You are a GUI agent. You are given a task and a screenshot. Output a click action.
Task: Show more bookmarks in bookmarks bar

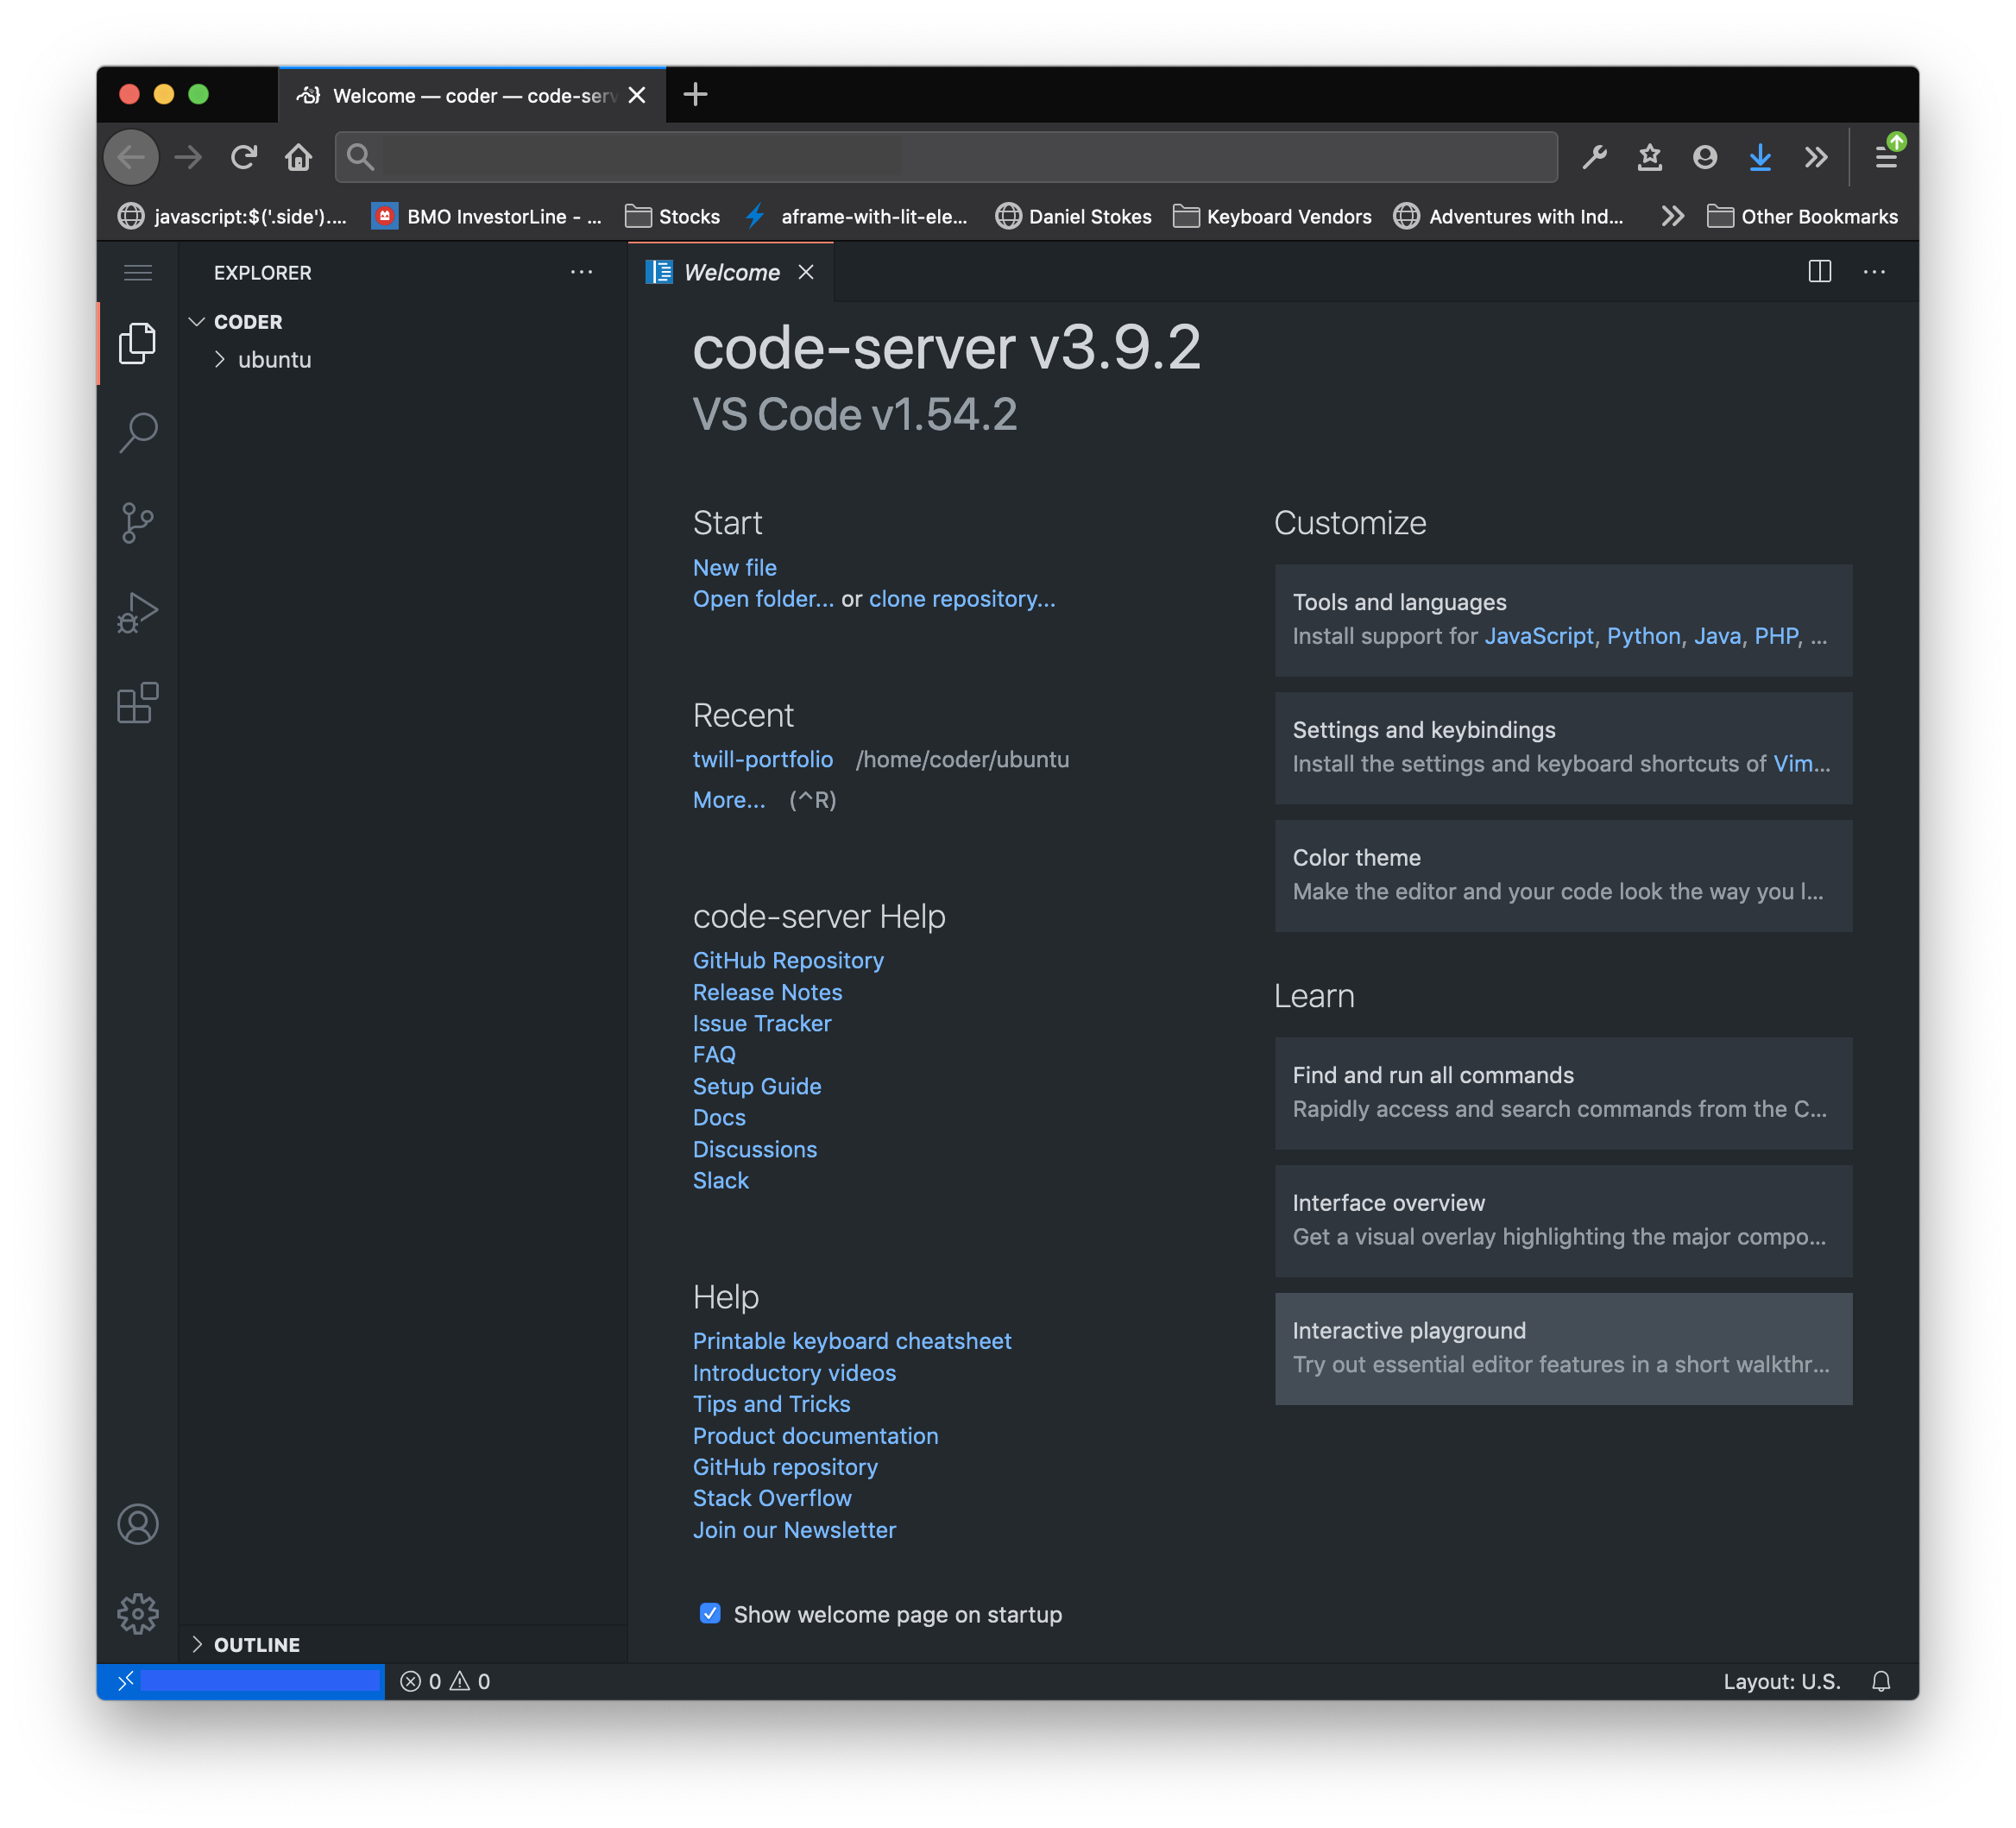click(1673, 216)
